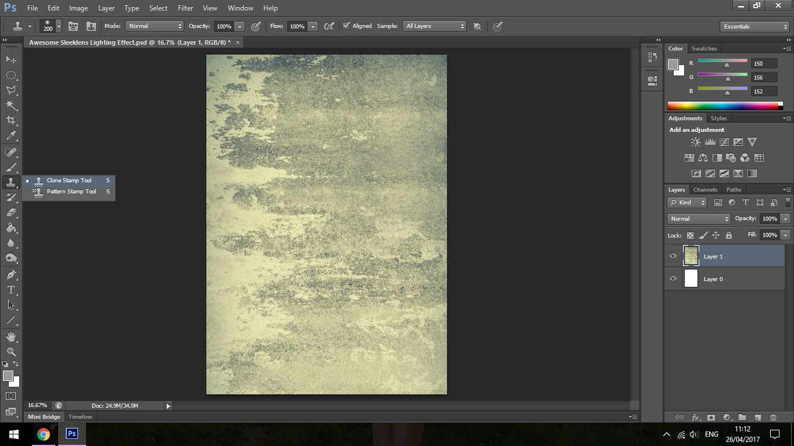Create a new layer icon
794x446 pixels.
(757, 418)
